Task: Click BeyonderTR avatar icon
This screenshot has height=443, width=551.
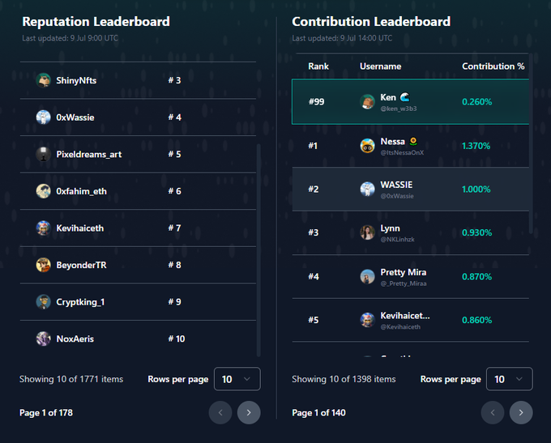Action: coord(43,265)
